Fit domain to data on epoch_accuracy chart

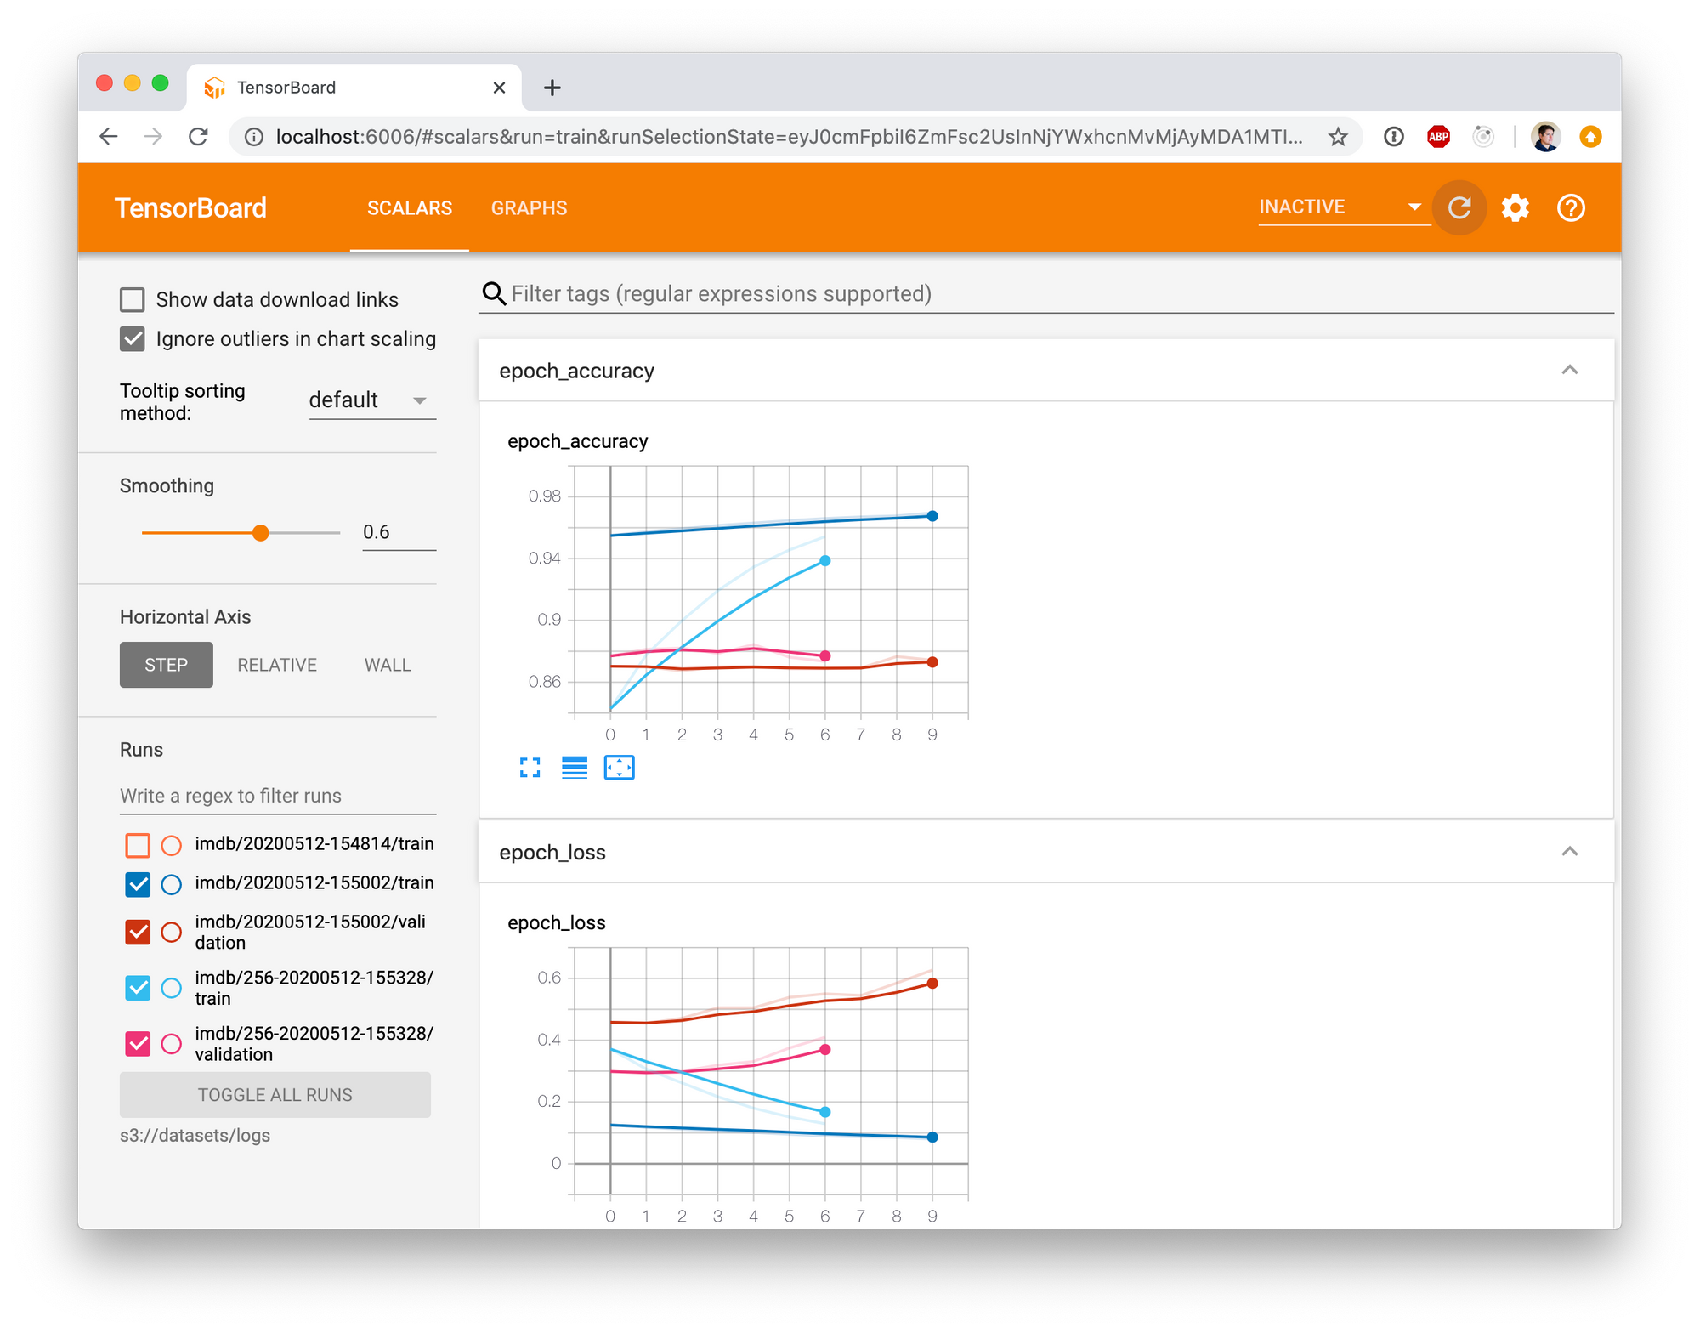619,768
